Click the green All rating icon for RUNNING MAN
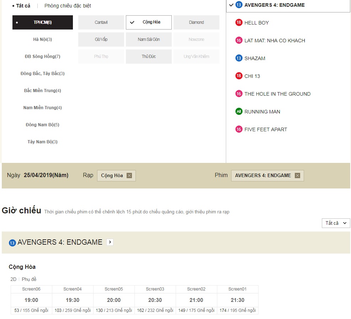The height and width of the screenshot is (319, 351). [239, 112]
